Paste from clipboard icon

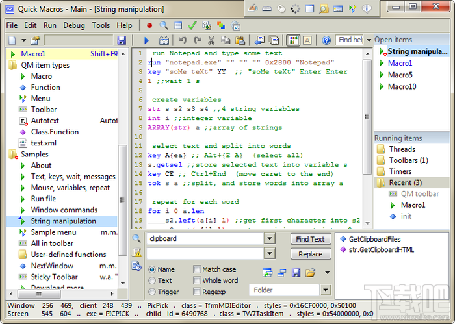click(240, 40)
